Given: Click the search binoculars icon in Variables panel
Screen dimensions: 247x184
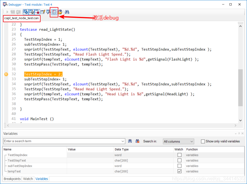Looking at the screenshot, I should [x=130, y=141].
